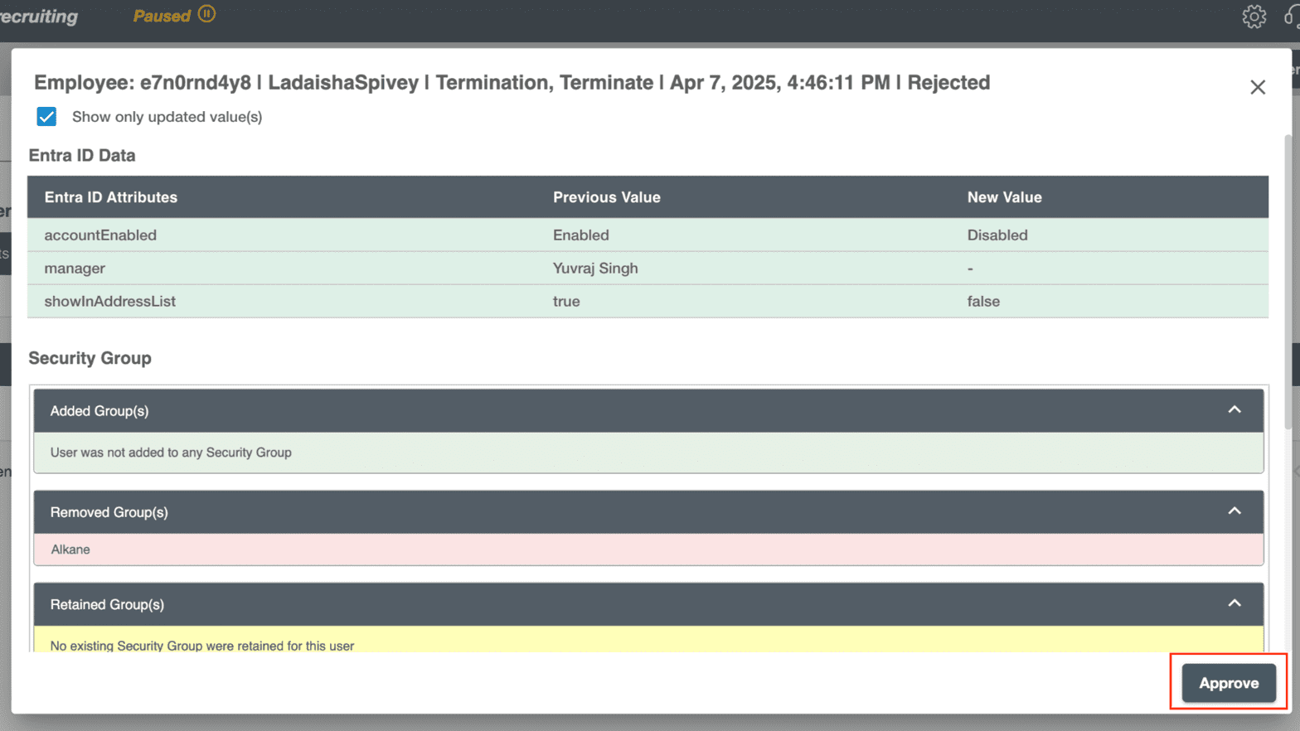Collapse the Retained Group(s) section
Viewport: 1300px width, 731px height.
(x=1233, y=604)
